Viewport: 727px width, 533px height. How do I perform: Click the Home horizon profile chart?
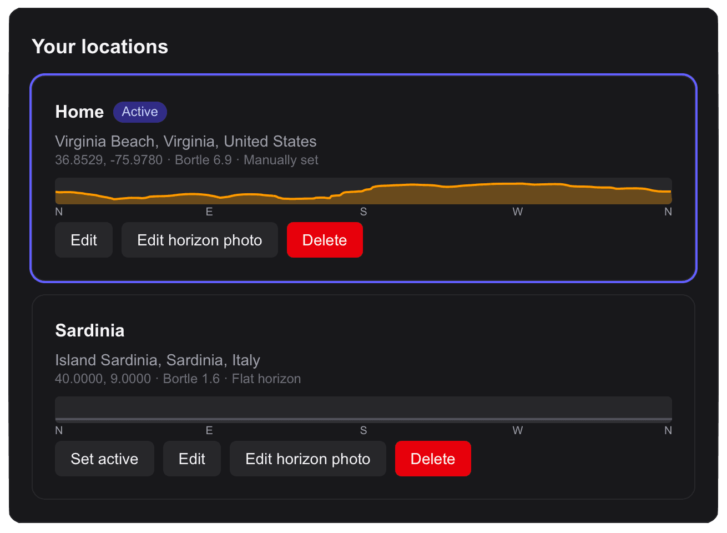point(364,191)
